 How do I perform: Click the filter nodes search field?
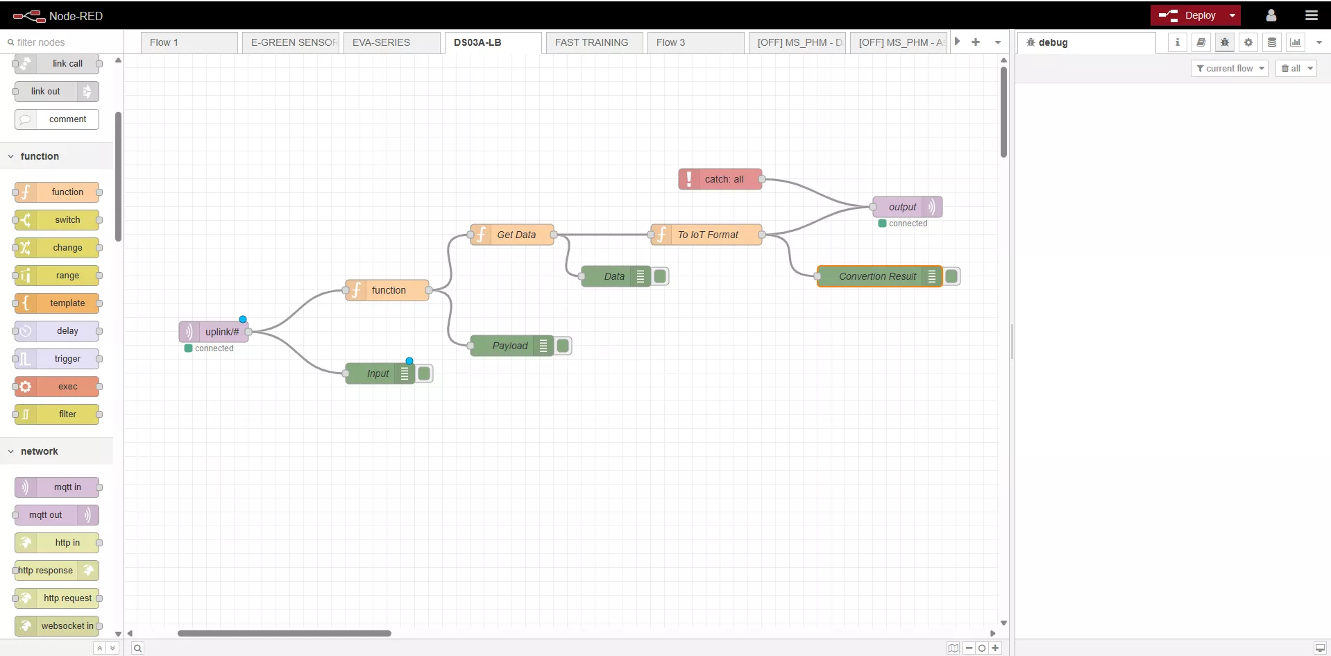coord(62,42)
